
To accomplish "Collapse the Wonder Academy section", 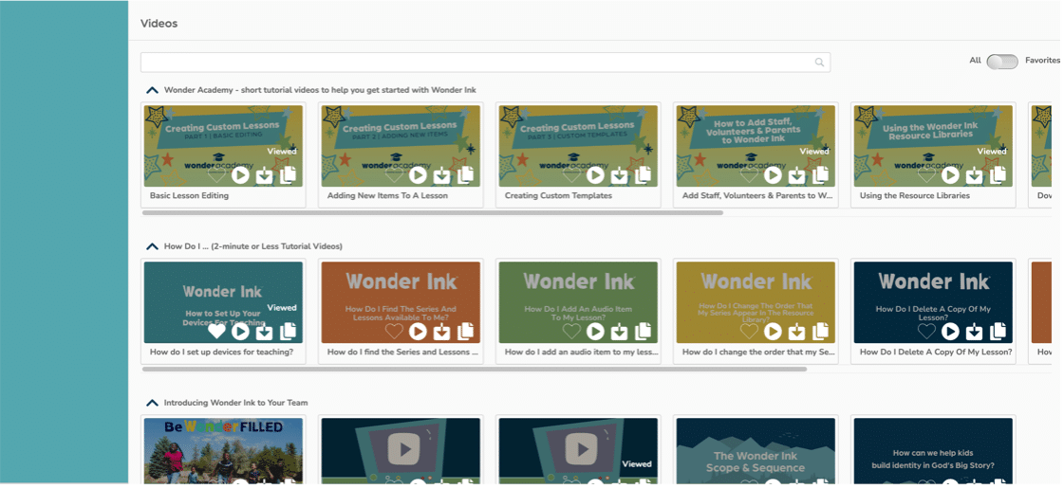I will tap(152, 90).
